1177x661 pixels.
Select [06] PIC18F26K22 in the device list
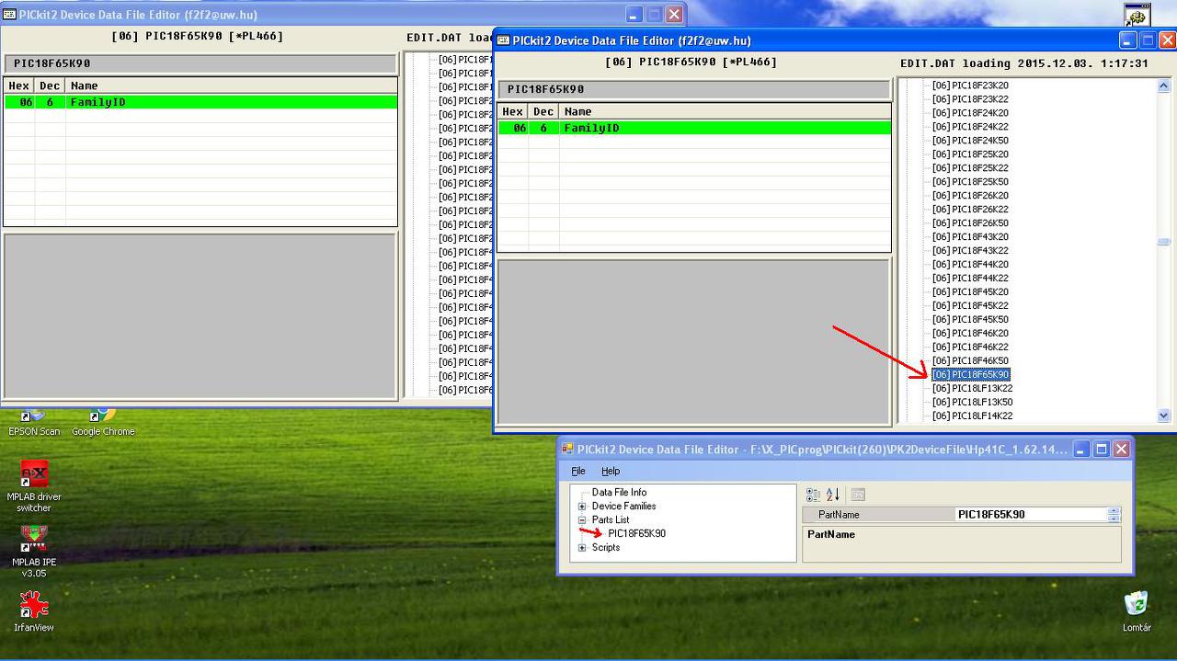point(970,210)
